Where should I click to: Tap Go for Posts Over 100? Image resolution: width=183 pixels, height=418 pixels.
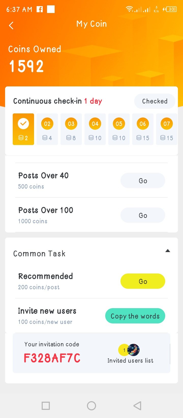pyautogui.click(x=143, y=215)
